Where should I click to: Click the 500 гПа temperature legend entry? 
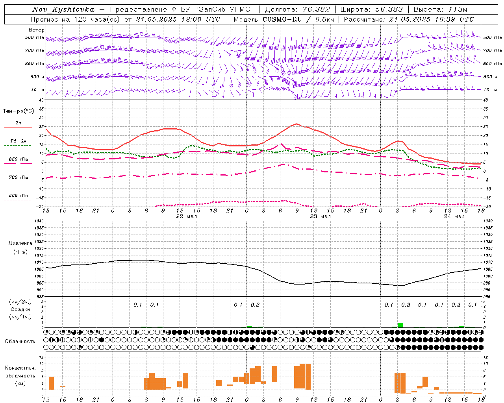pyautogui.click(x=18, y=196)
